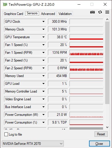Take a screenshot with the camera icon
Screen dimensions: 112x148
pyautogui.click(x=92, y=12)
